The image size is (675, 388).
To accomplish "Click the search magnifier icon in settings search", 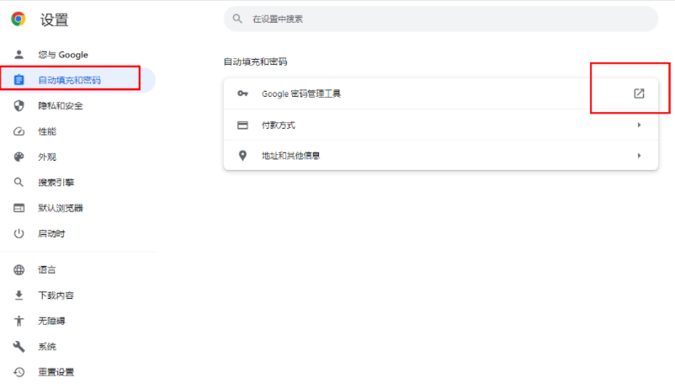I will [x=237, y=19].
